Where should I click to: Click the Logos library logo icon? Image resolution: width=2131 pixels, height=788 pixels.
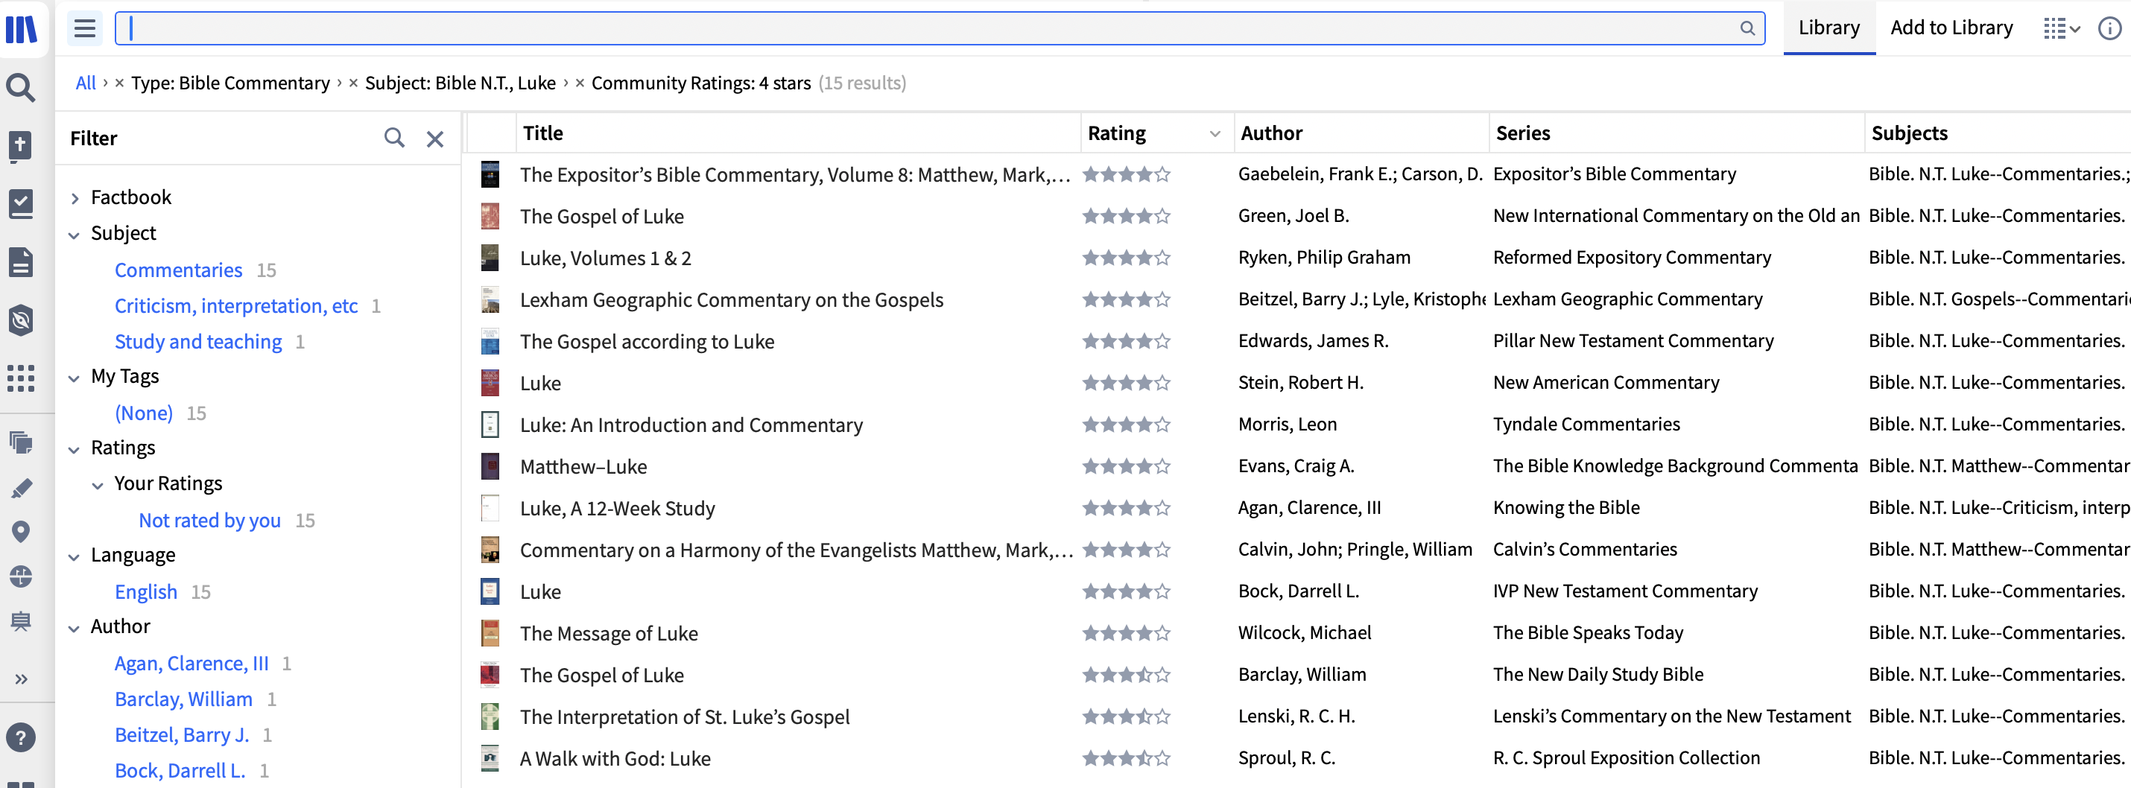22,29
